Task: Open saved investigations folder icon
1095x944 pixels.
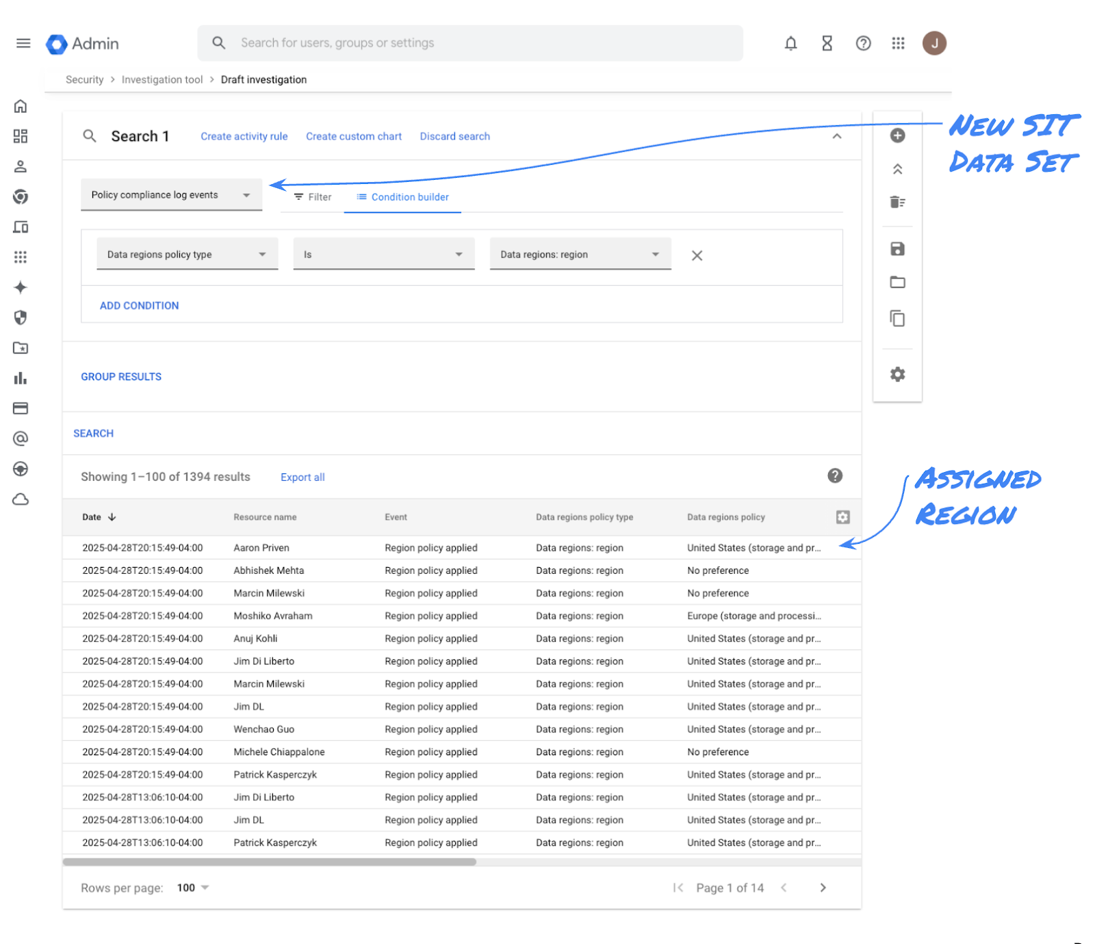Action: [x=897, y=283]
